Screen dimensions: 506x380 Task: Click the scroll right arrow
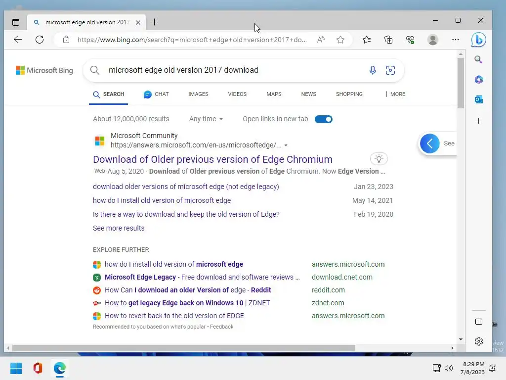point(453,348)
